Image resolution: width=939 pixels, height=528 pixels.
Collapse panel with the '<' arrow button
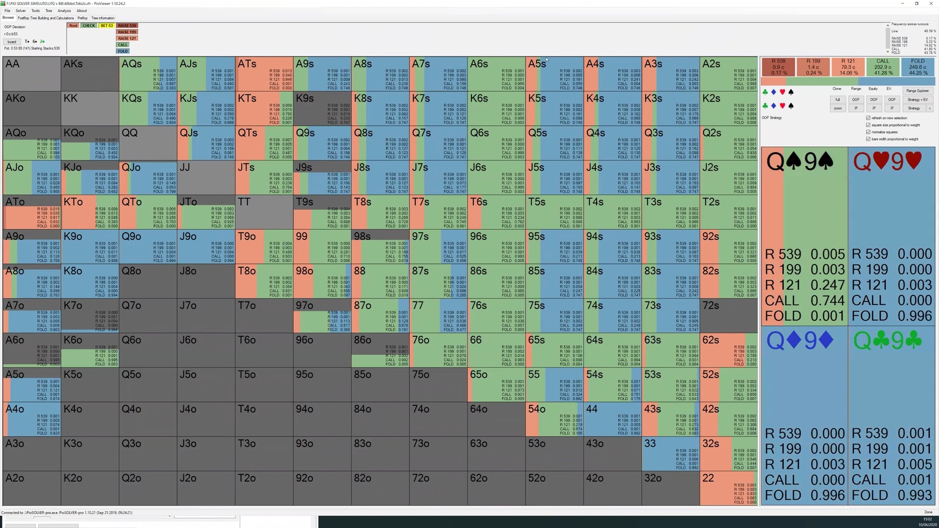(x=930, y=108)
